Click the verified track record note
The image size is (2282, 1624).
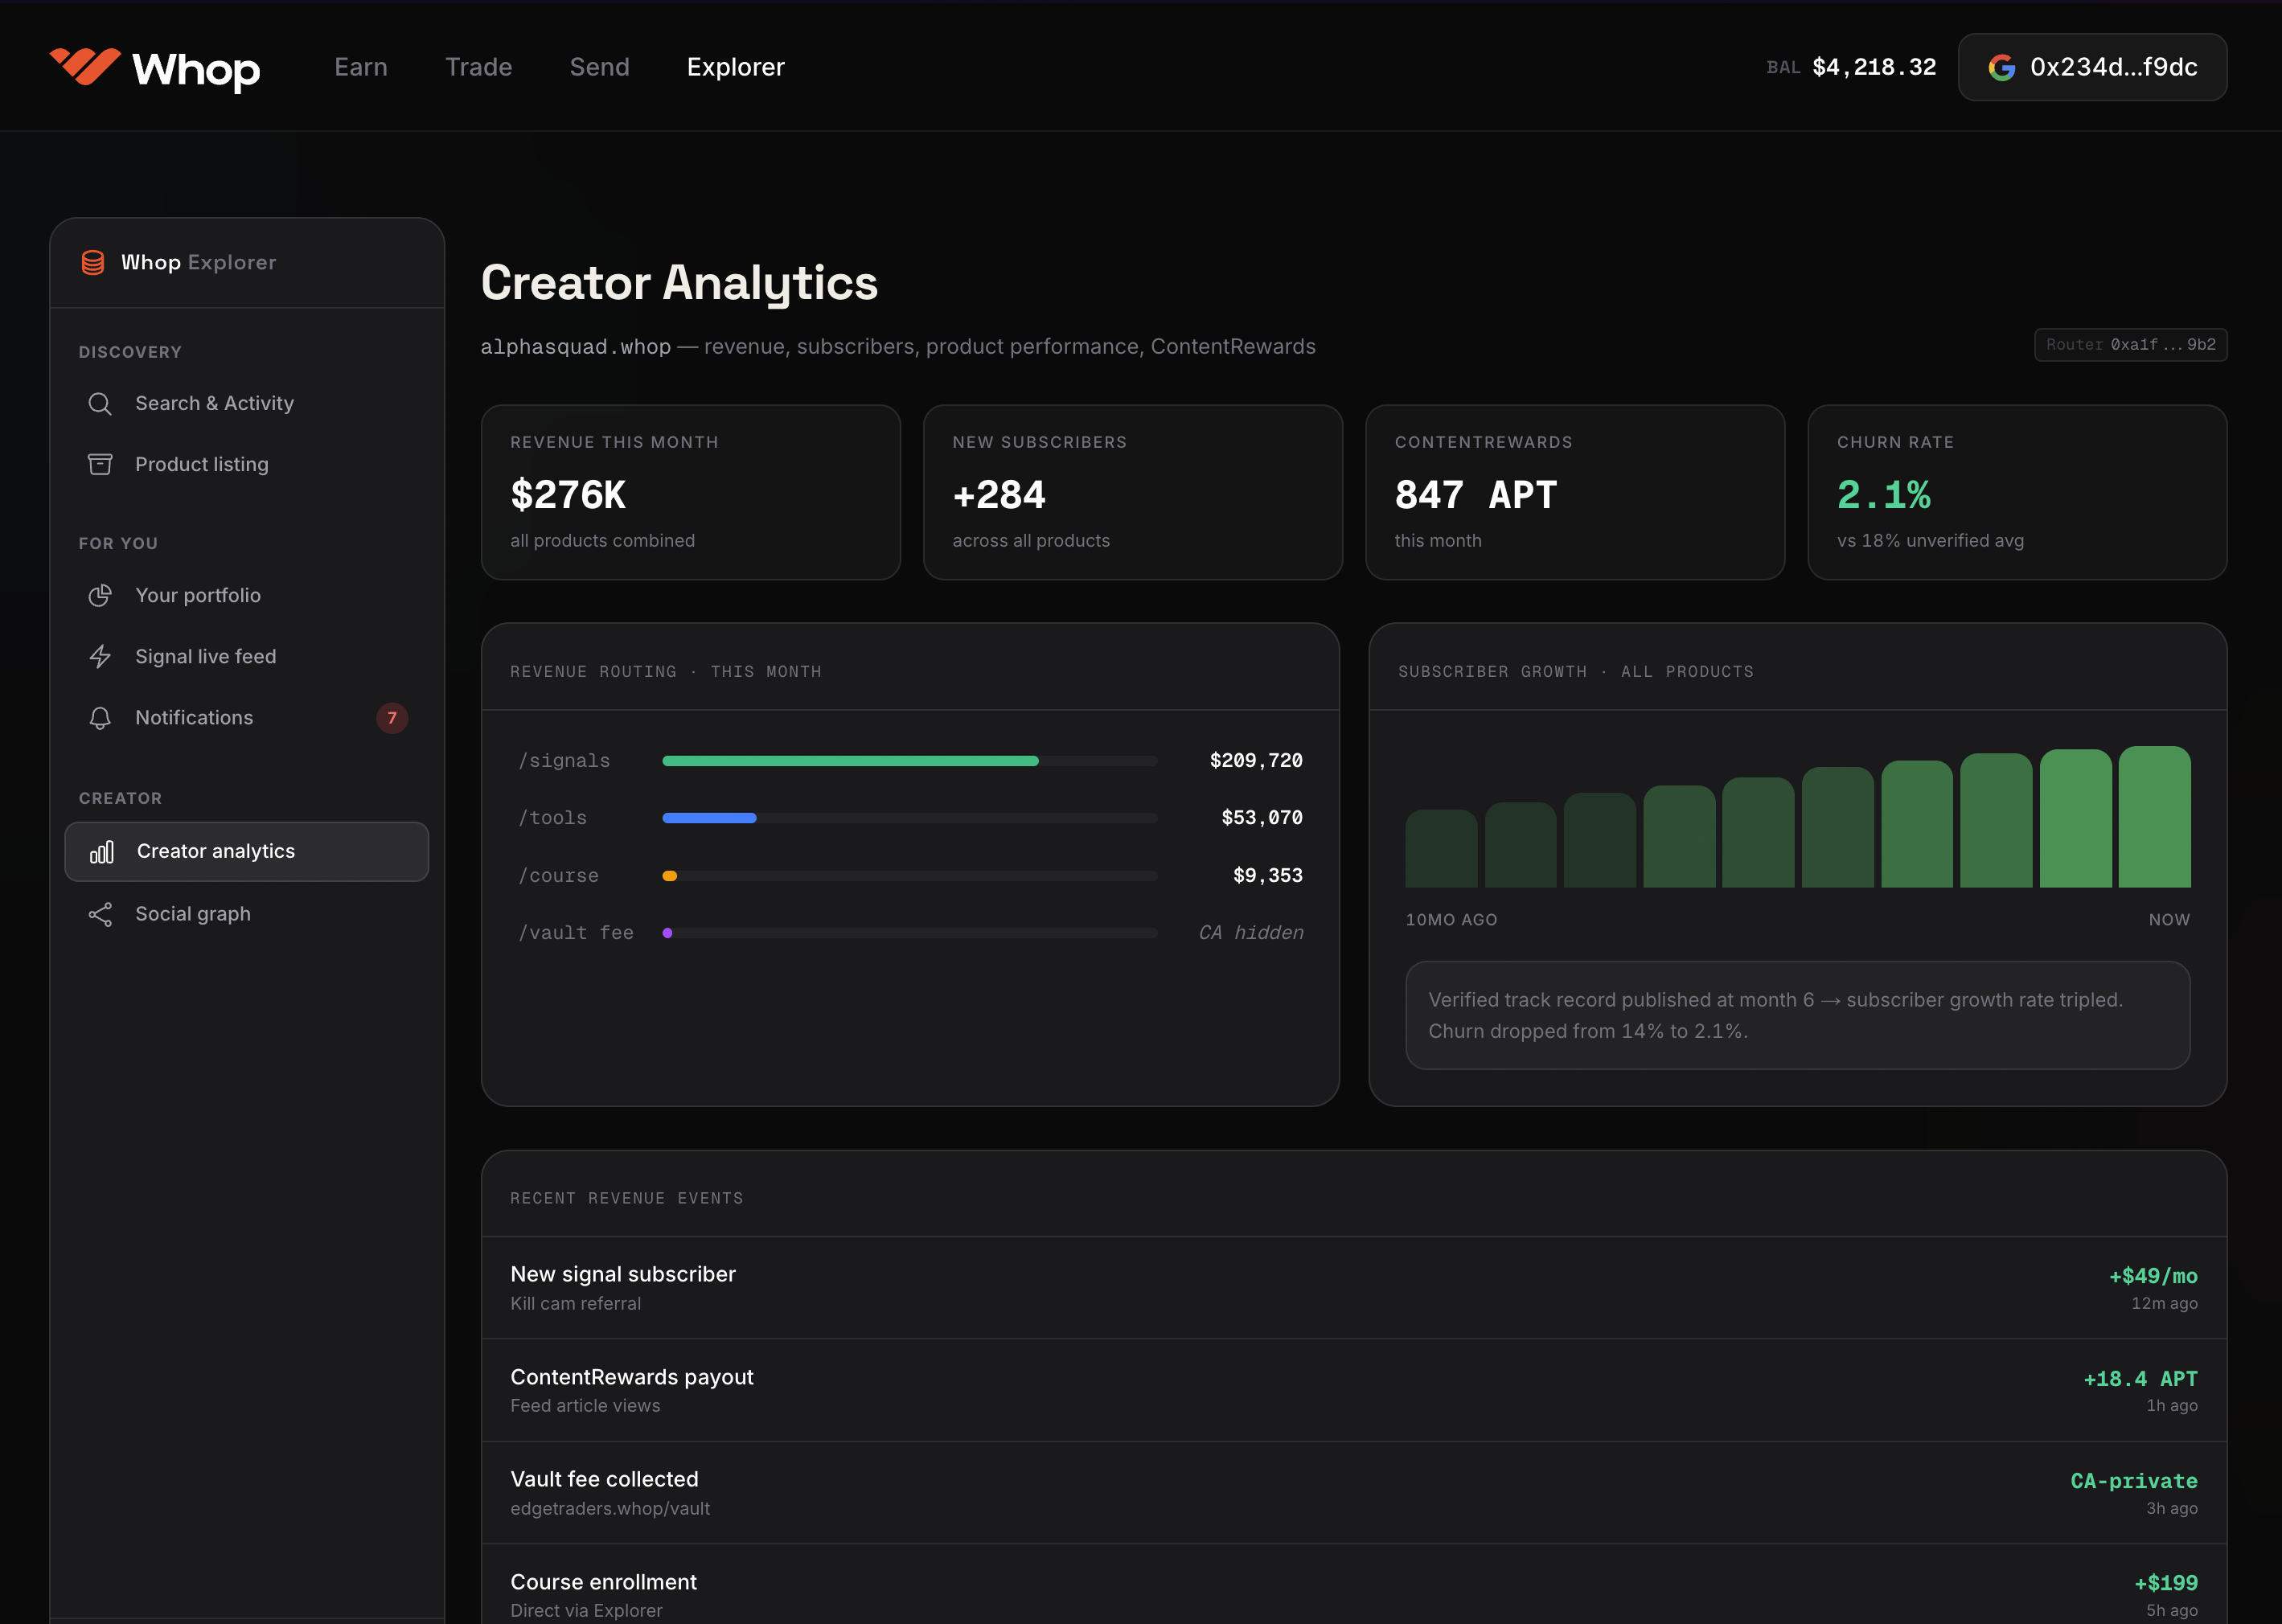pyautogui.click(x=1797, y=1015)
